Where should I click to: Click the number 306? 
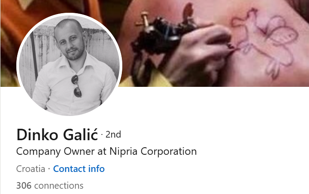(24, 186)
